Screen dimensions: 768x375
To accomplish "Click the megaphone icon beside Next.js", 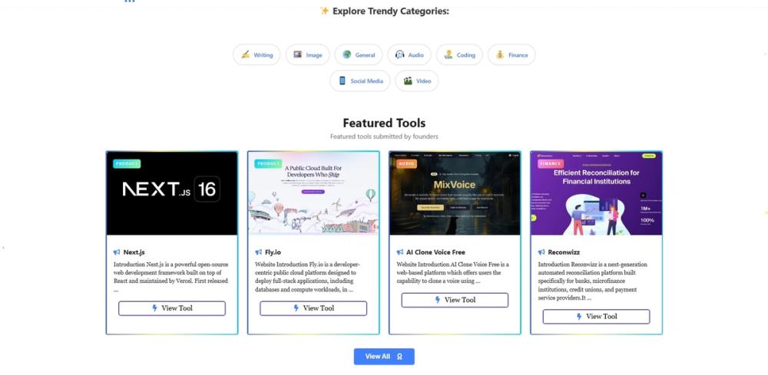I will point(117,252).
